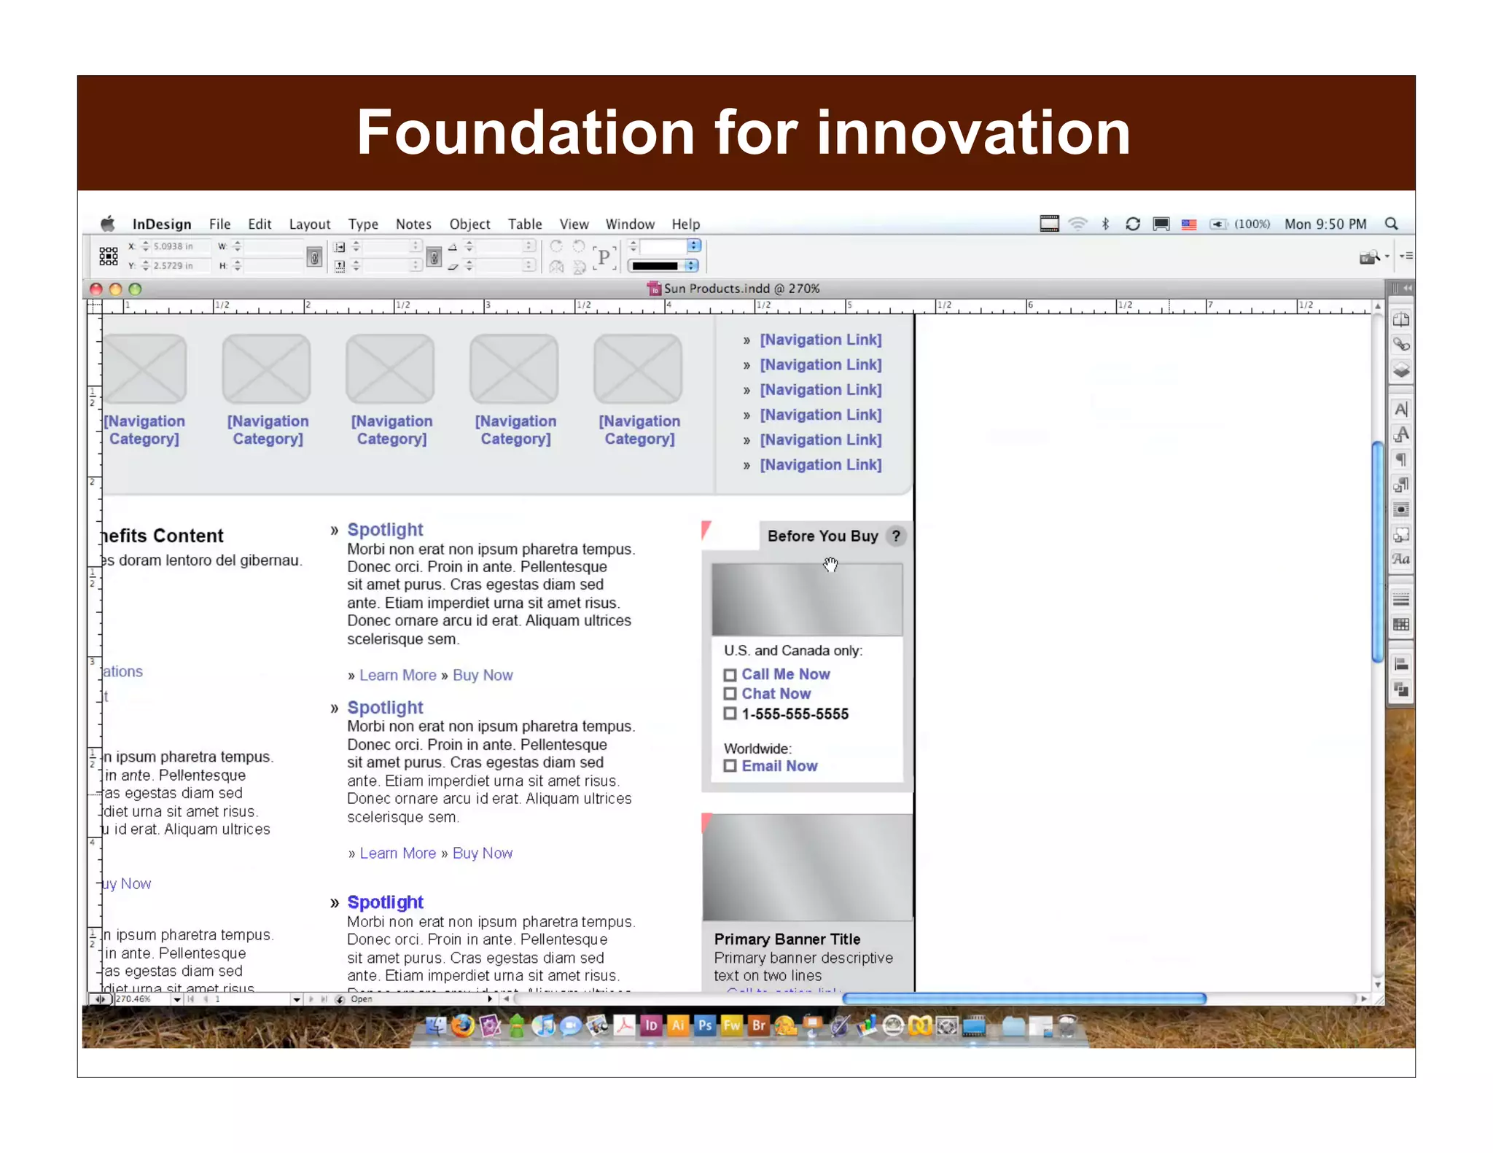Click the first Learn More link
The image size is (1493, 1153).
pyautogui.click(x=397, y=675)
